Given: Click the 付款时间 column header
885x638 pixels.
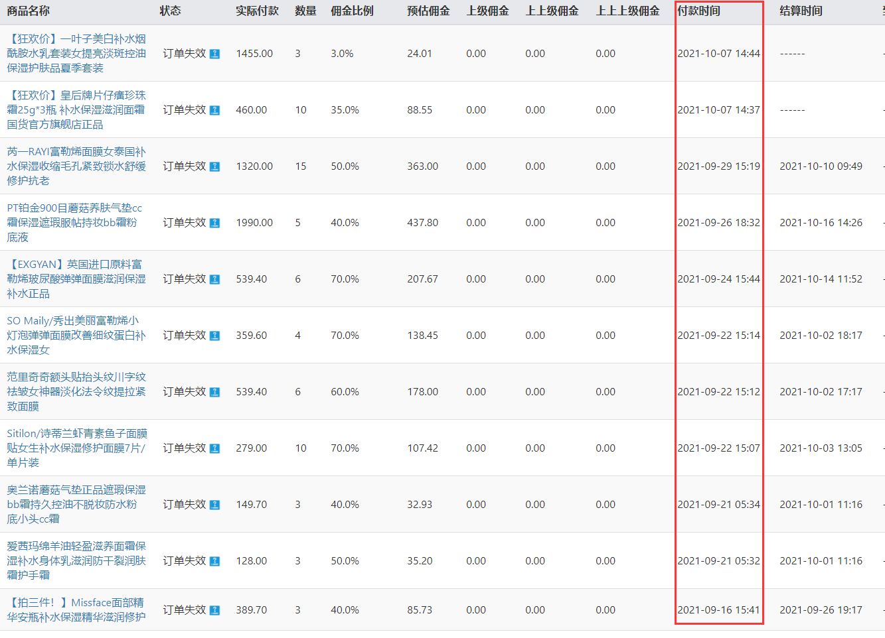Looking at the screenshot, I should tap(699, 11).
